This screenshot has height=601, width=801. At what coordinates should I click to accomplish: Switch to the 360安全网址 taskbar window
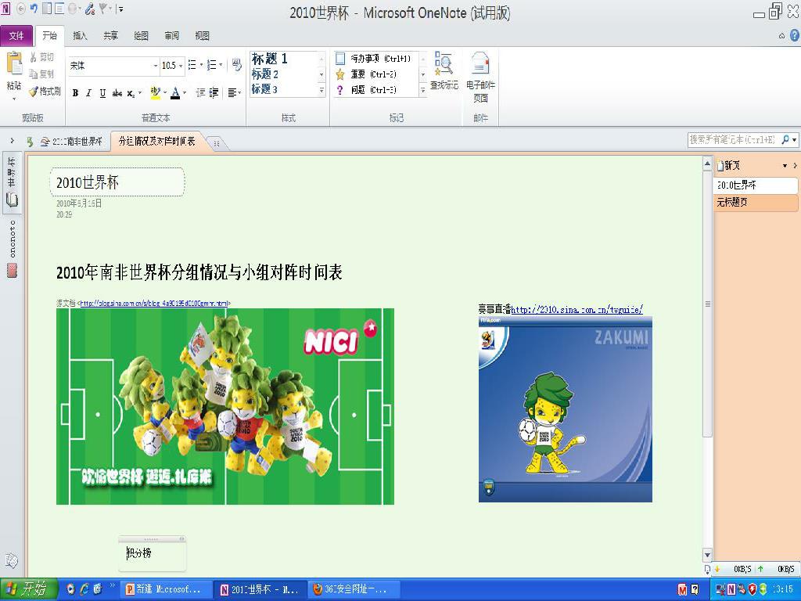(x=354, y=589)
